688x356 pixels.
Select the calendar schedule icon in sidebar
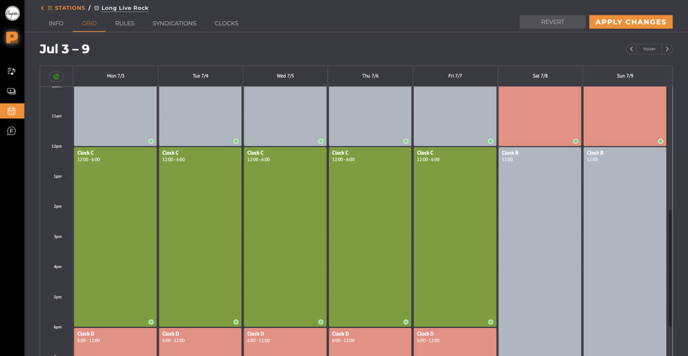tap(11, 111)
